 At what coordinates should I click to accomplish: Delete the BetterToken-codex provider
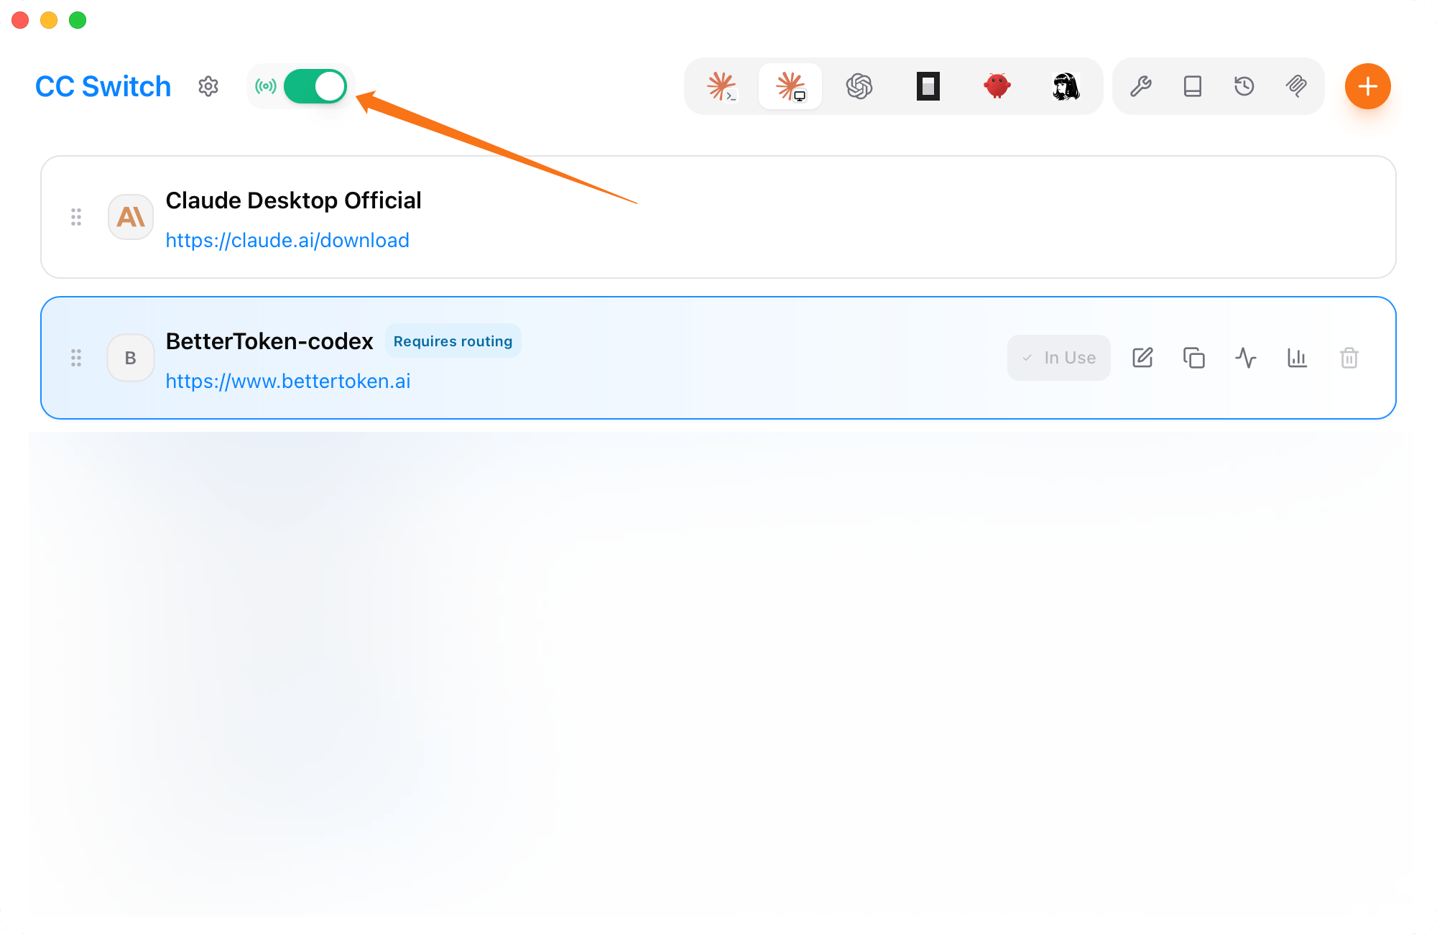(x=1349, y=358)
